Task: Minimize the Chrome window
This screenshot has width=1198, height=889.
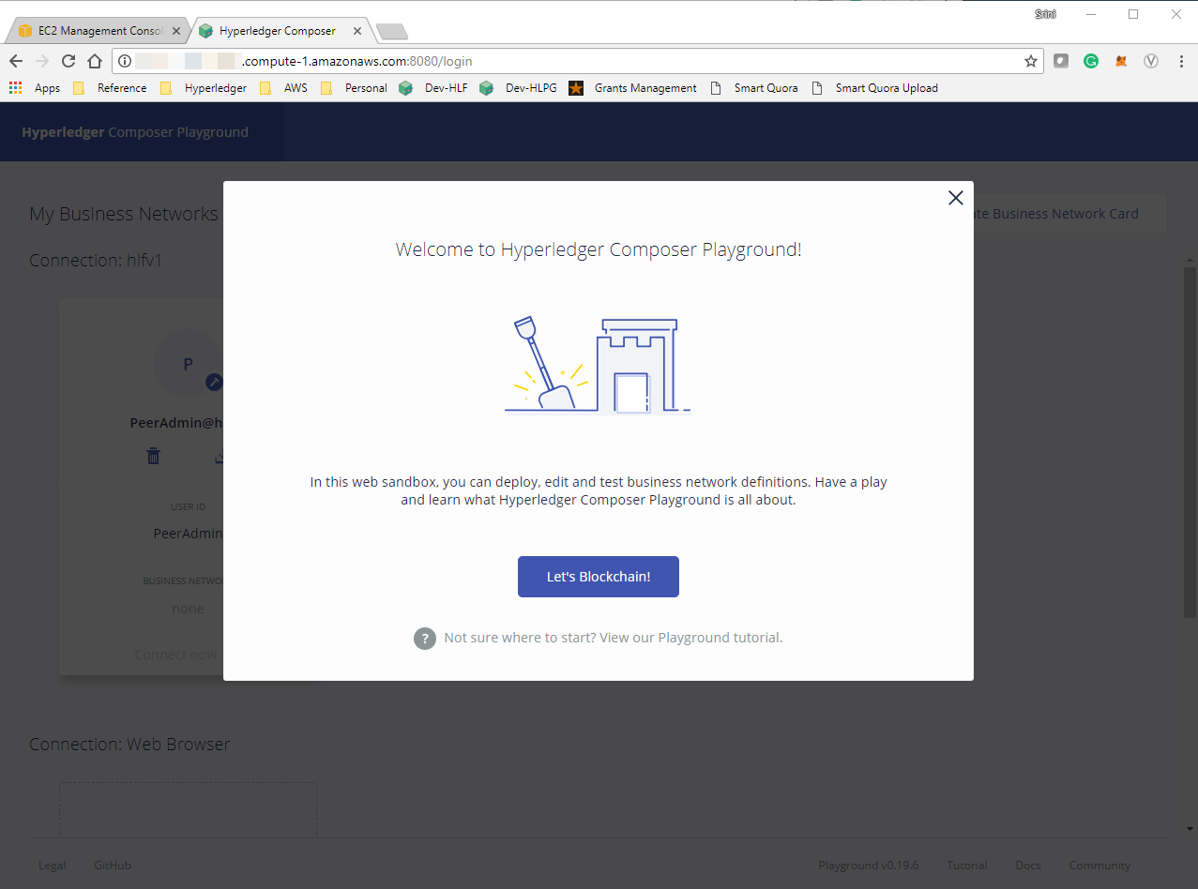Action: 1091,14
